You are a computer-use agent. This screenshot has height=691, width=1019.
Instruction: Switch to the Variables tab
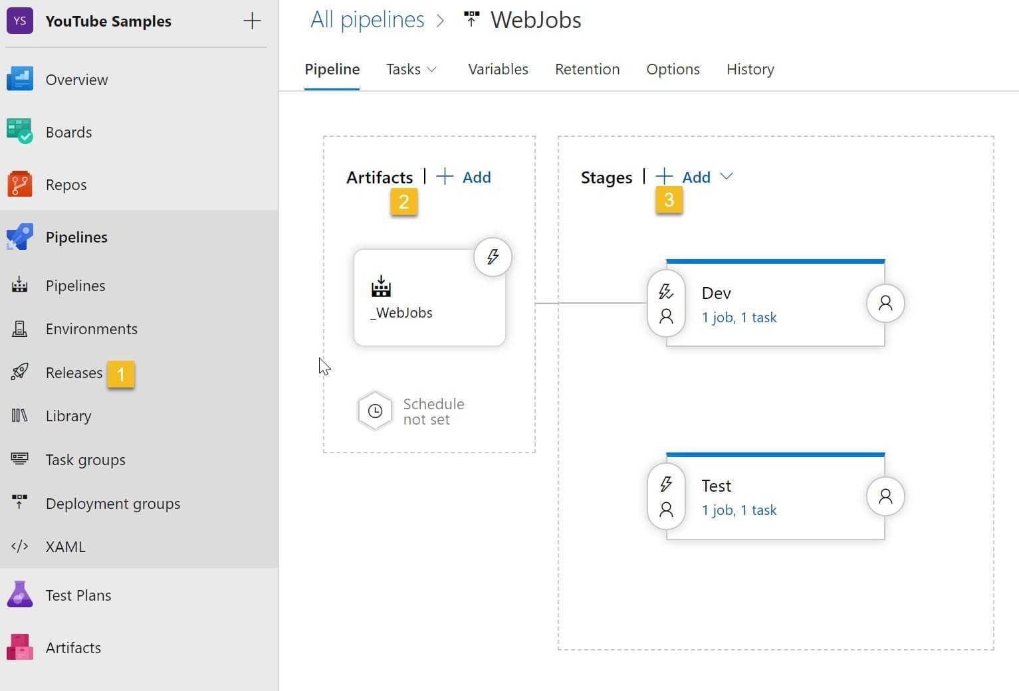(x=498, y=69)
